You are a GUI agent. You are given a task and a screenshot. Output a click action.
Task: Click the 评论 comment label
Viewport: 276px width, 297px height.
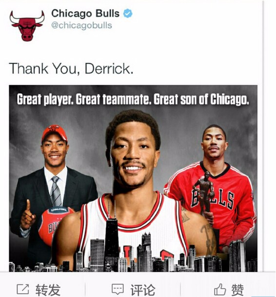pyautogui.click(x=143, y=290)
